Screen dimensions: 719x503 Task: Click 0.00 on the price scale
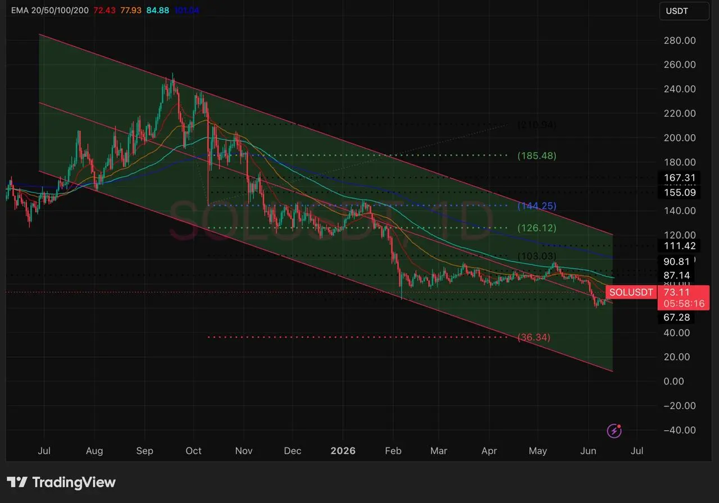(674, 382)
